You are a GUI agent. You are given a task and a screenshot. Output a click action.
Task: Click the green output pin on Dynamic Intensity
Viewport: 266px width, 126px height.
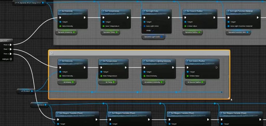(x=74, y=32)
